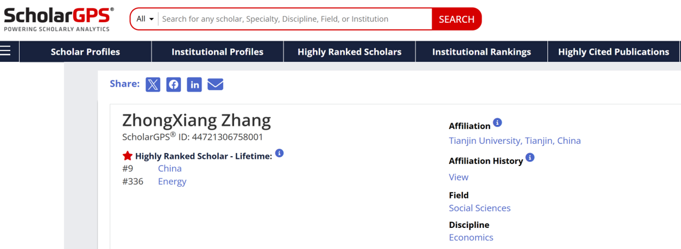
Task: Click info icon next to Affiliation
Action: click(x=497, y=123)
